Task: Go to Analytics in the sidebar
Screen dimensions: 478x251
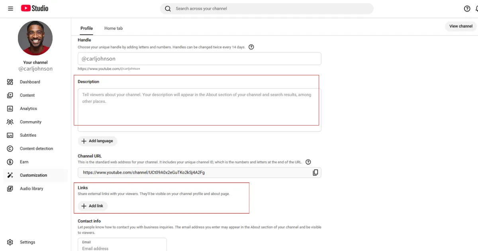Action: (28, 109)
